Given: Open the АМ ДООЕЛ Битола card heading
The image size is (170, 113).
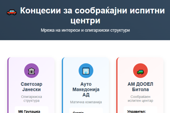Looking at the screenshot, I should pyautogui.click(x=140, y=87).
